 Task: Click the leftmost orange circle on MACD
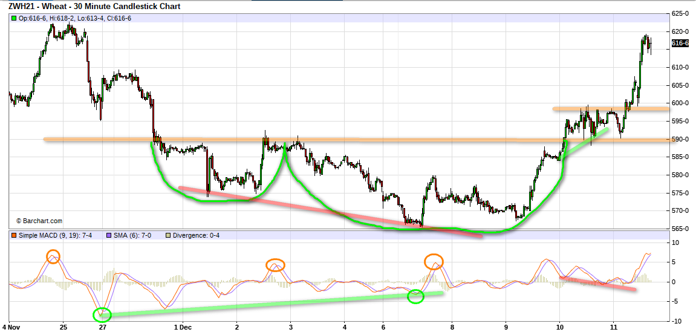53,256
